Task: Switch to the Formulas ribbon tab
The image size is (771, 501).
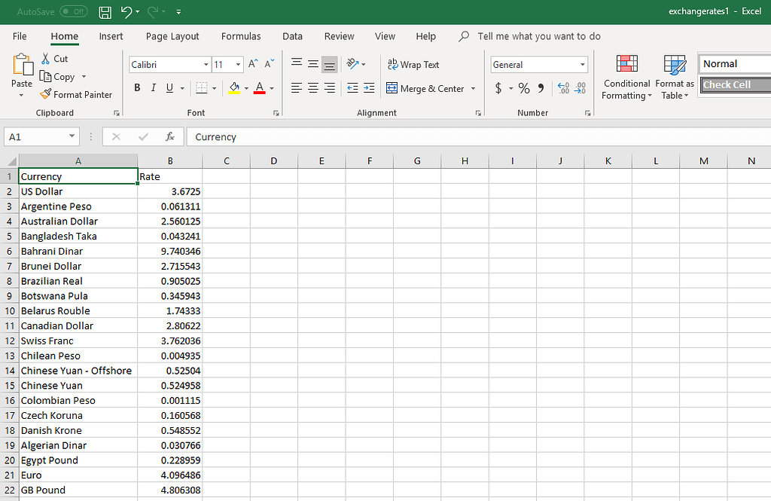Action: [240, 36]
